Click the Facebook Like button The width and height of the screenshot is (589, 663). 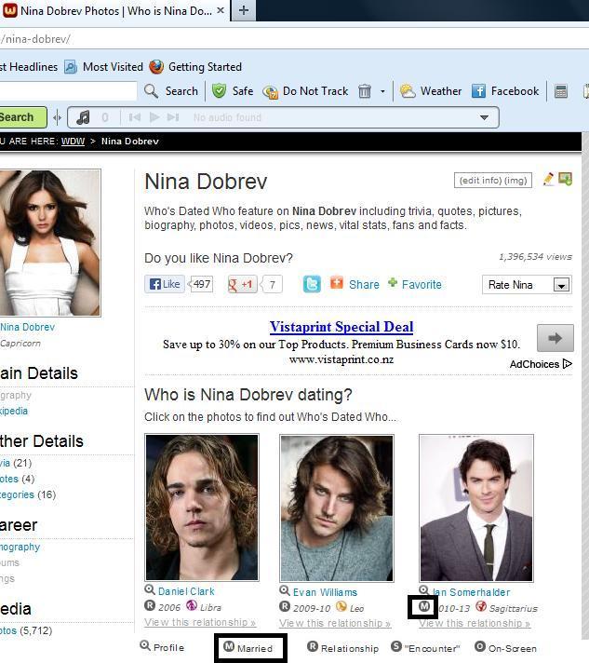[165, 284]
